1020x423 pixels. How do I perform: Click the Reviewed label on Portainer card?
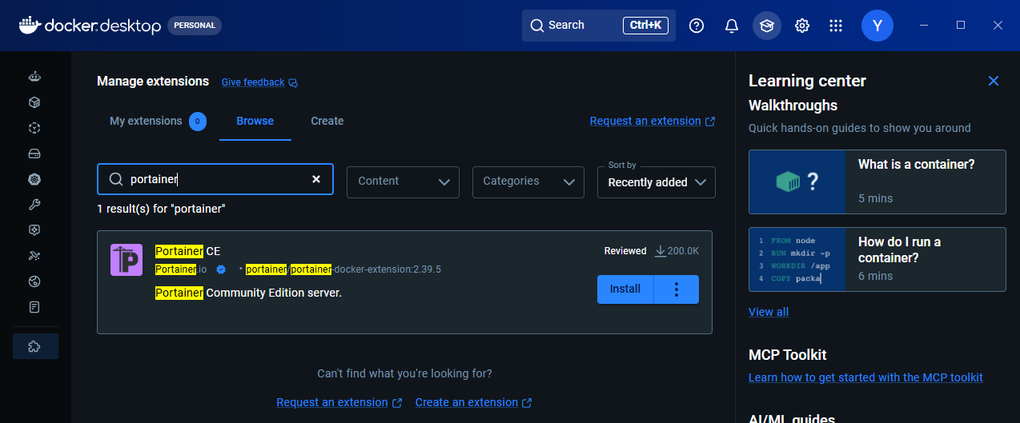pos(625,251)
